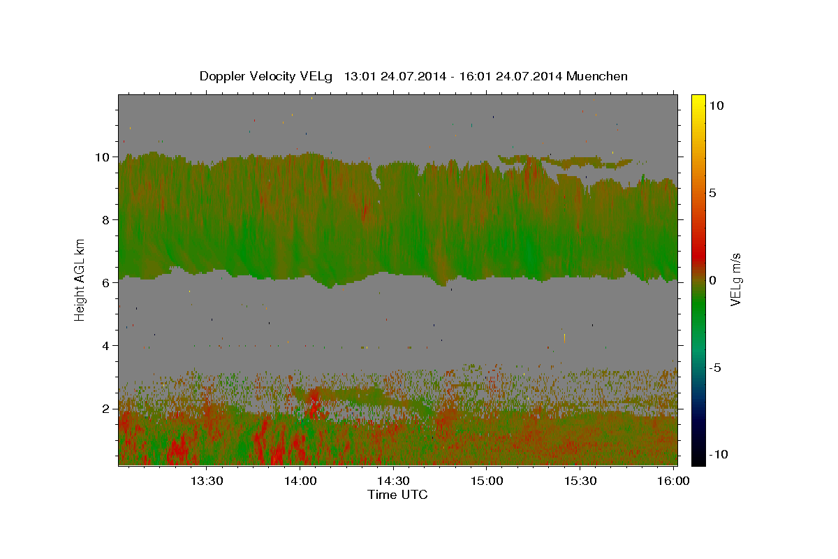Click the 16:00 time axis label
Viewport: 838px width, 559px height.
tap(673, 481)
